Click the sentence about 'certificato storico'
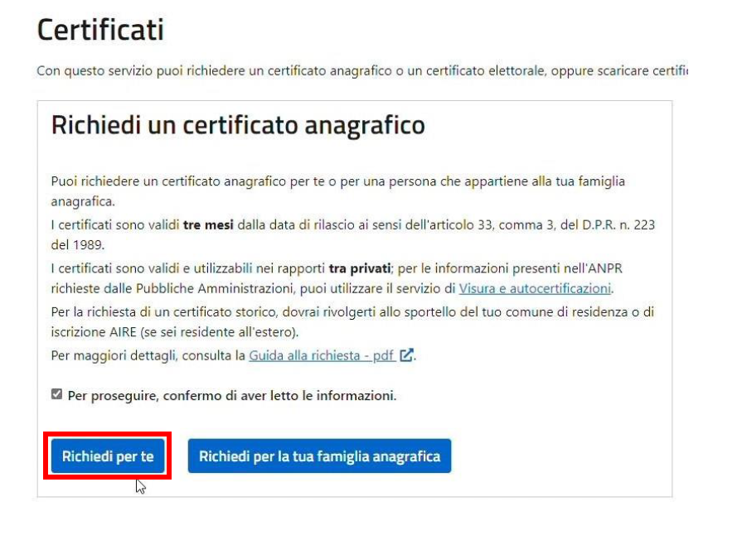 coord(352,322)
